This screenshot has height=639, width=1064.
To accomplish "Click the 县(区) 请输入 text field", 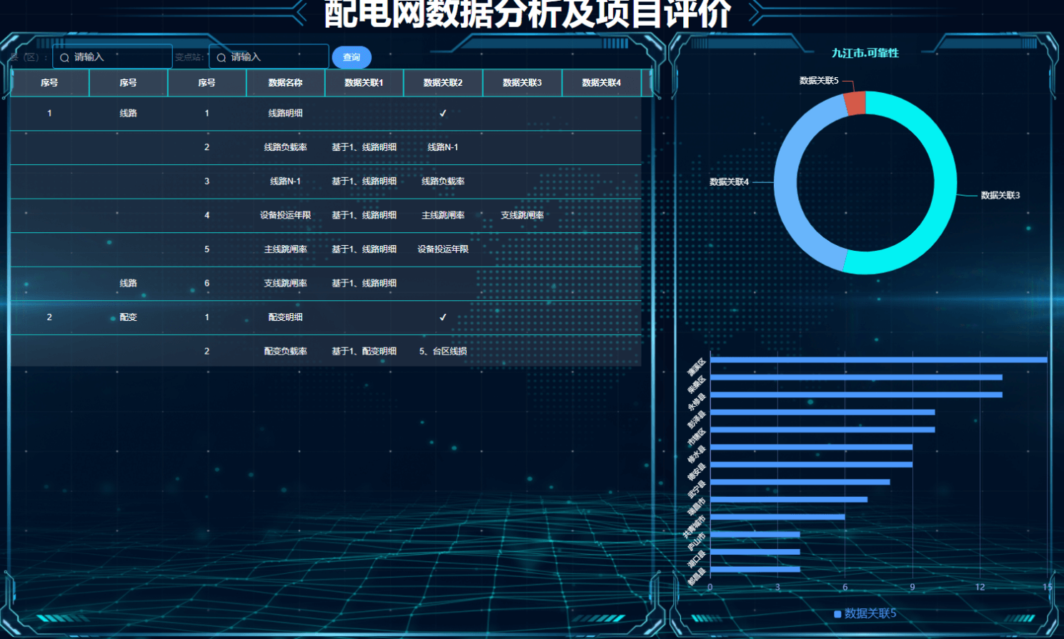I will click(112, 57).
